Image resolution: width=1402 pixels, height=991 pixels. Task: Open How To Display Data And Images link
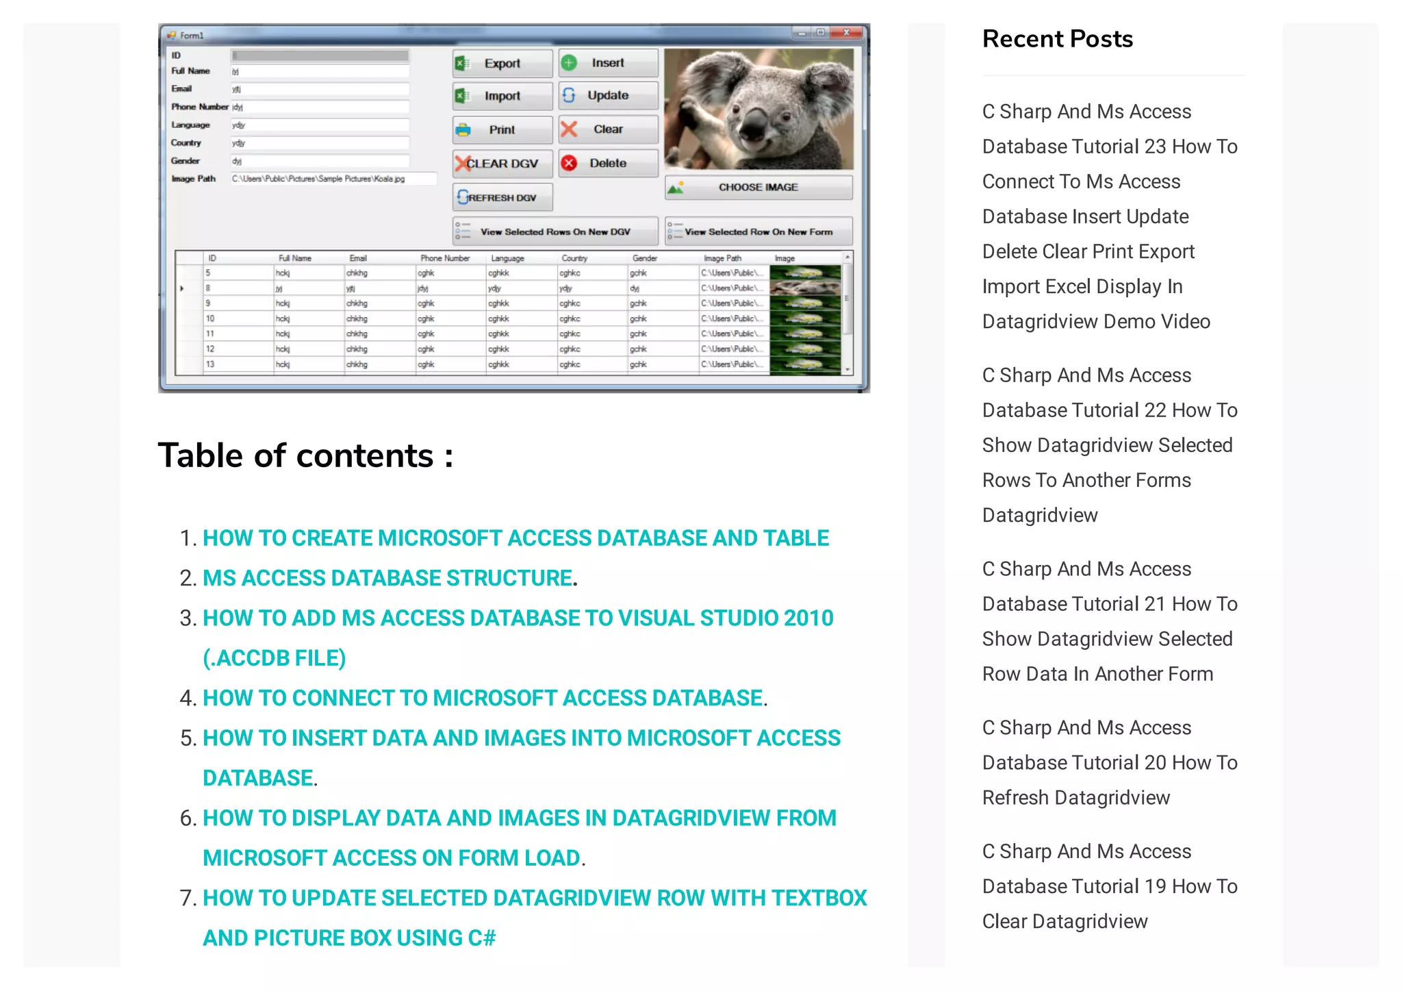520,838
